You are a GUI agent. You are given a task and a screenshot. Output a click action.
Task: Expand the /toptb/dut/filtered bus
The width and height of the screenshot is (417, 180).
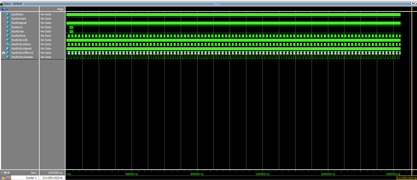(x=4, y=53)
